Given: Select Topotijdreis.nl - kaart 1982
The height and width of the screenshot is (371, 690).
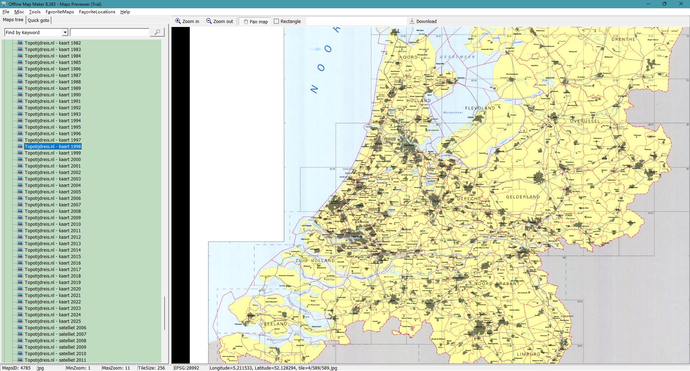Looking at the screenshot, I should [x=52, y=43].
